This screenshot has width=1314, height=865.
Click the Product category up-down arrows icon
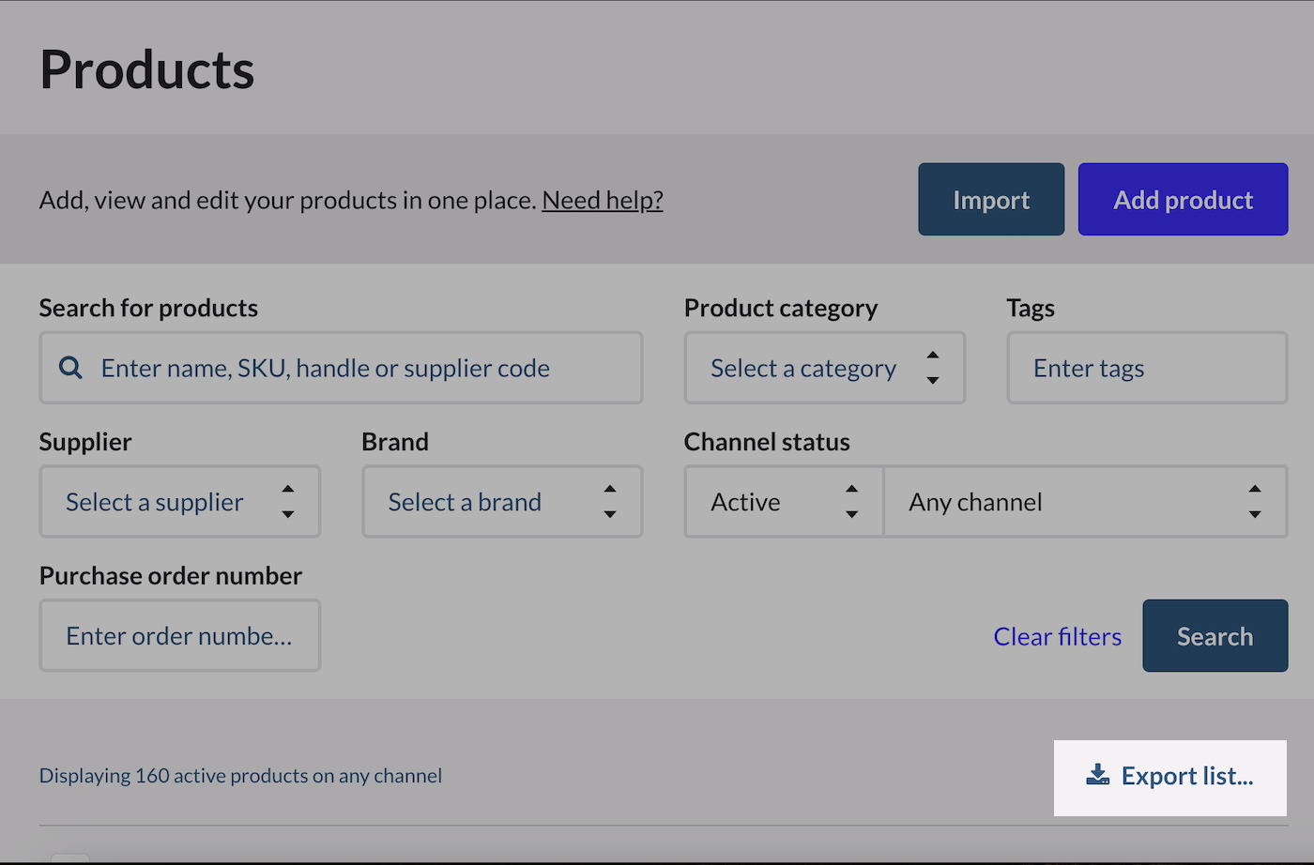click(932, 368)
